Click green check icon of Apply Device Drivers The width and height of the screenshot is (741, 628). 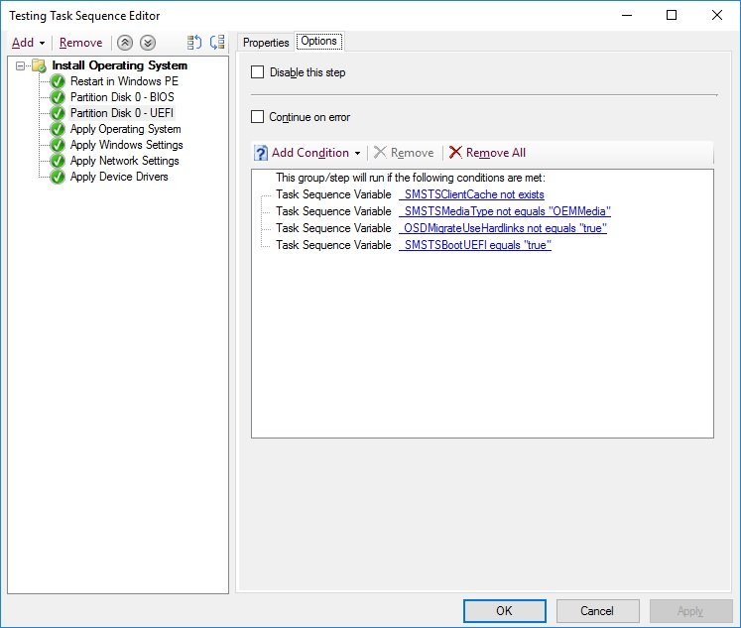pyautogui.click(x=58, y=177)
